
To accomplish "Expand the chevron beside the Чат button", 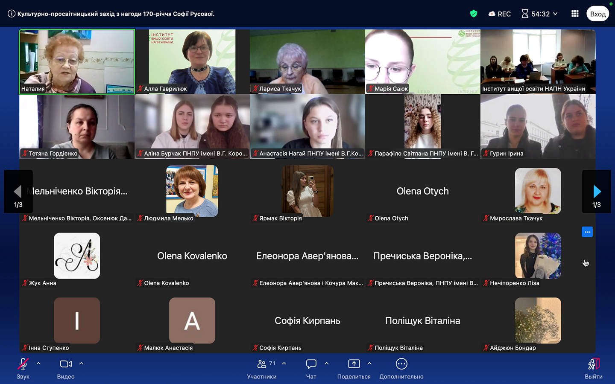I will tap(327, 364).
